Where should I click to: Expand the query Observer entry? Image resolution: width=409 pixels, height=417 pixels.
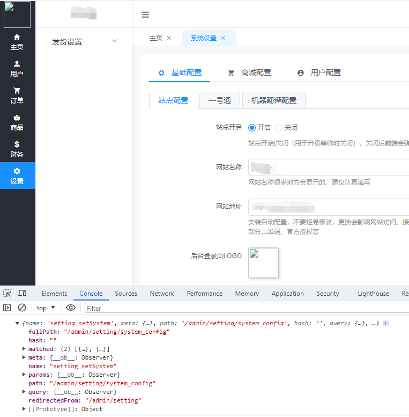click(x=24, y=392)
